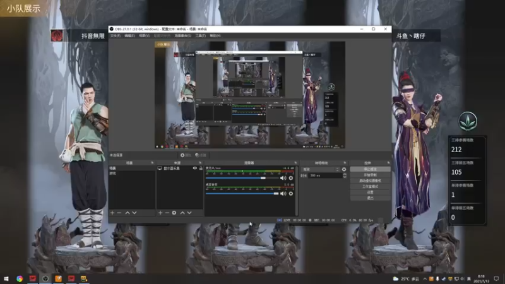Decrease transition duration with down stepper
Viewport: 505px width, 284px height.
[x=345, y=177]
